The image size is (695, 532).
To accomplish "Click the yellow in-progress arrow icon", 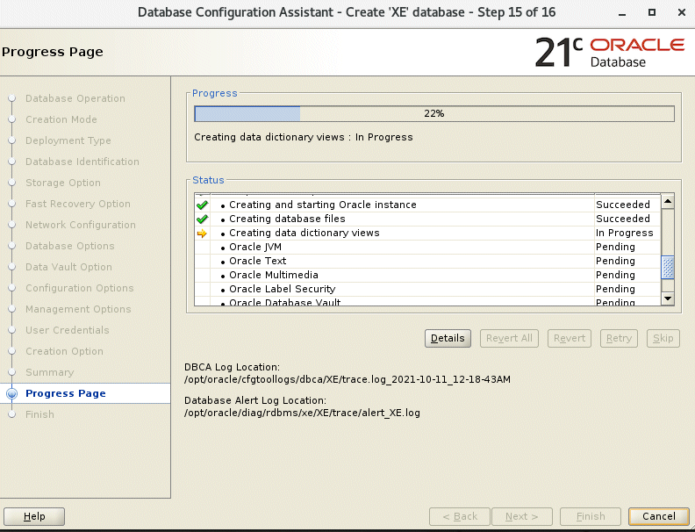I will tap(202, 234).
